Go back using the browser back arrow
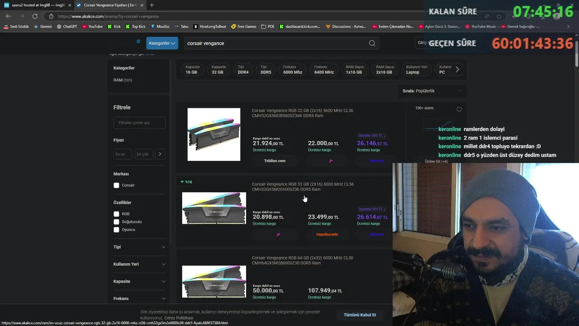This screenshot has width=579, height=326. (8, 16)
